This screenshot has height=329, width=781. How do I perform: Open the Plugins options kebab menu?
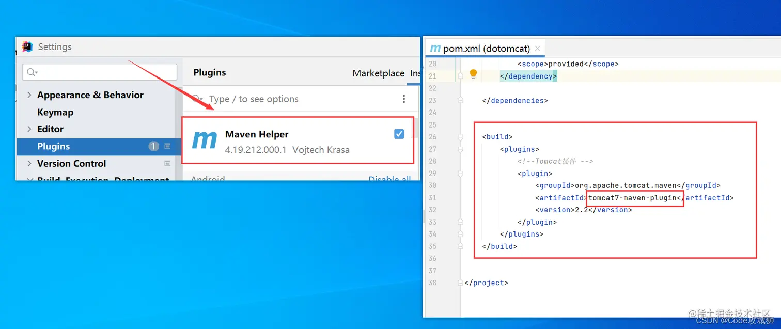click(x=403, y=99)
